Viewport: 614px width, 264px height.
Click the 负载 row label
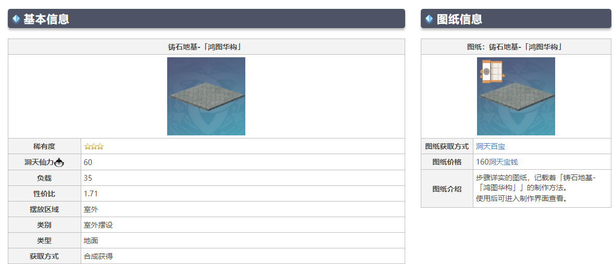pyautogui.click(x=44, y=178)
